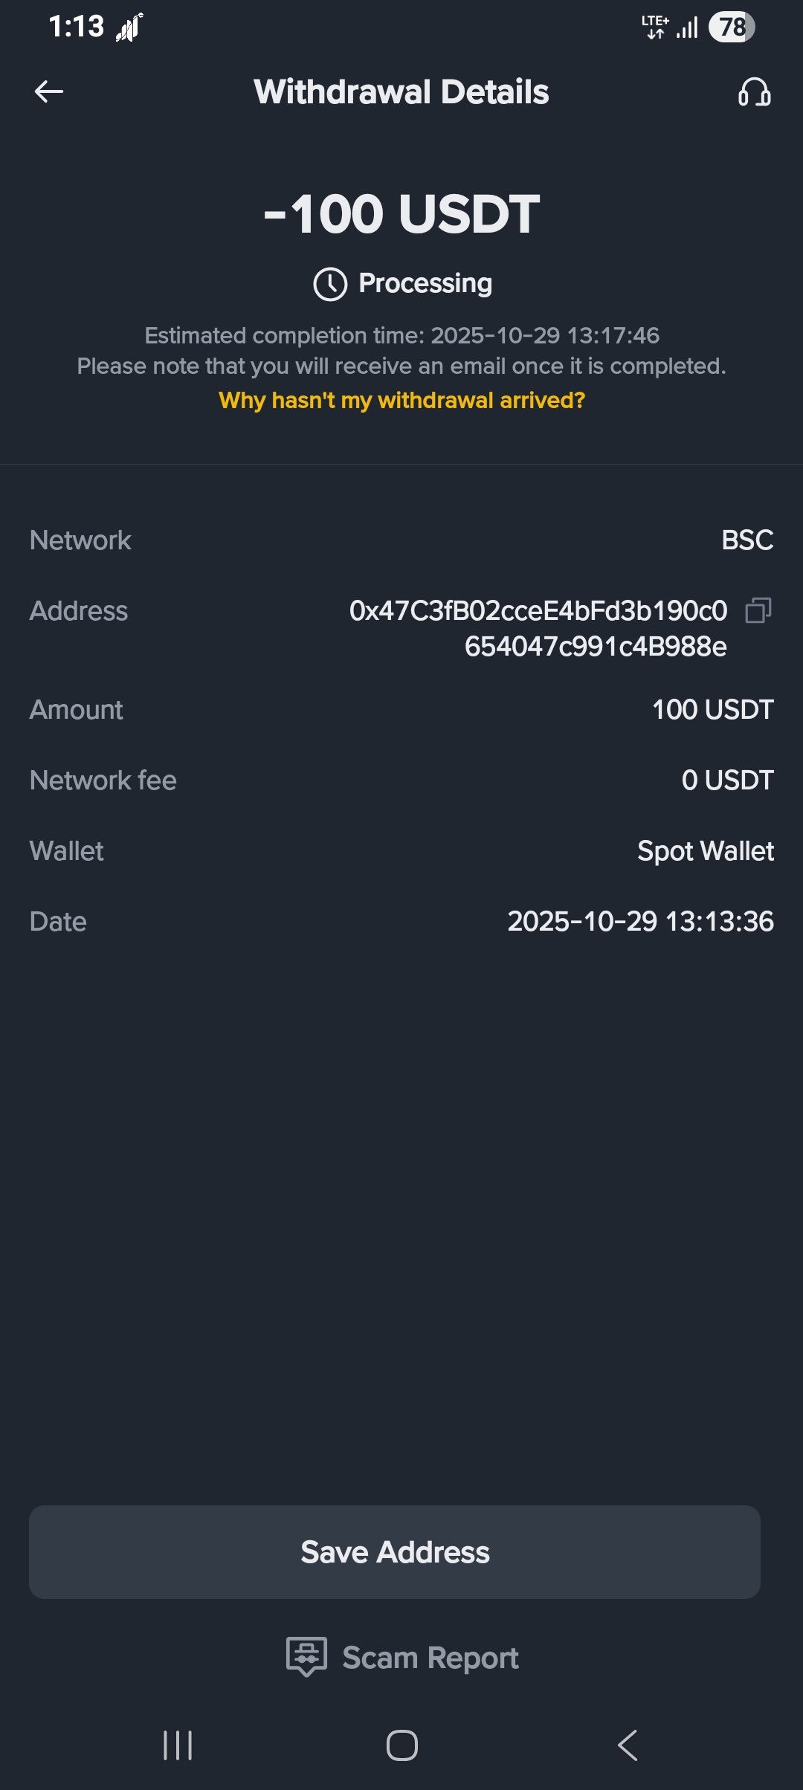Copy the withdrawal address using copy icon
The width and height of the screenshot is (803, 1790).
click(x=758, y=610)
